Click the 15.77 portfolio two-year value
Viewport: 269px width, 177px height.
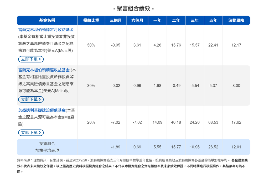click(176, 147)
